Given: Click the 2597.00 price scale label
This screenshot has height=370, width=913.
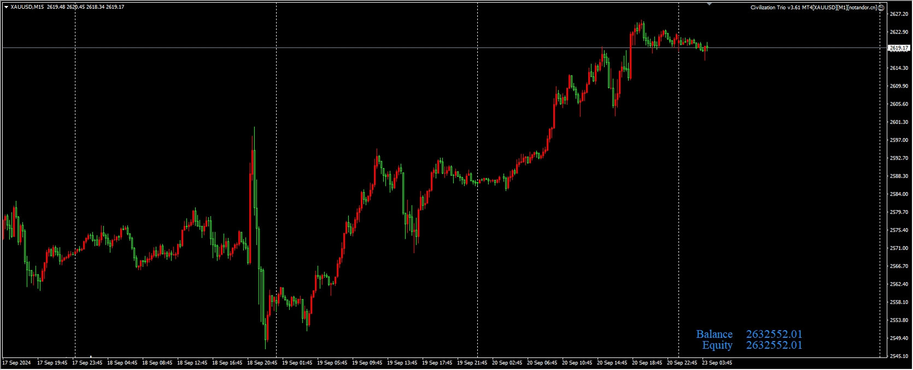Looking at the screenshot, I should 898,140.
